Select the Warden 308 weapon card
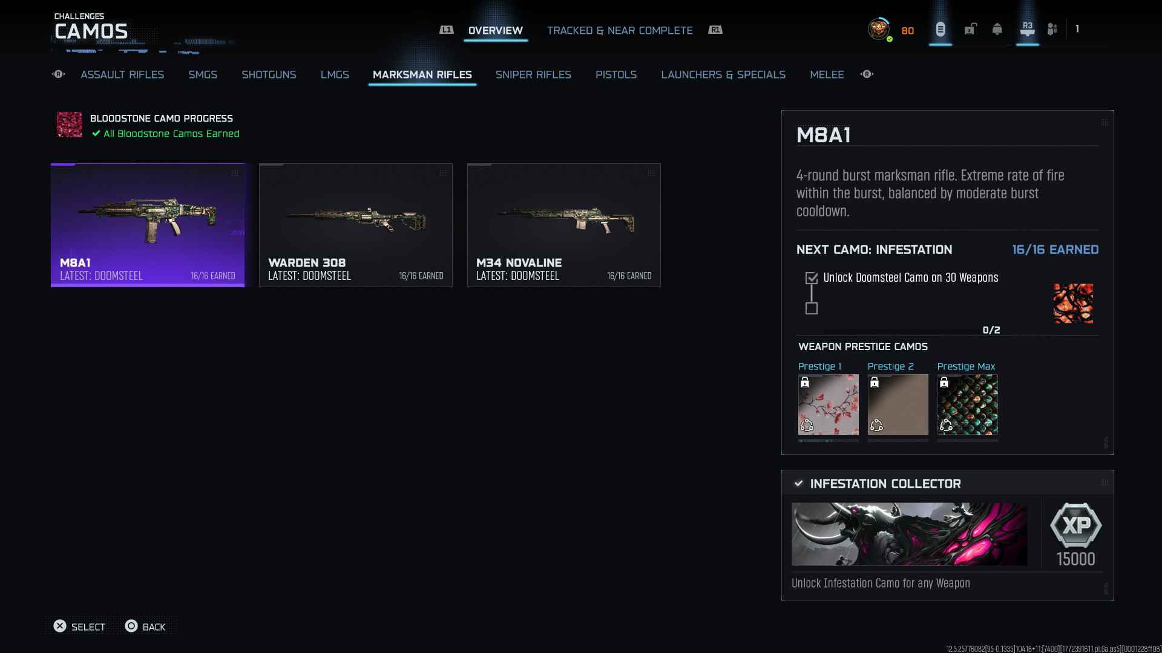The image size is (1162, 653). click(x=356, y=225)
